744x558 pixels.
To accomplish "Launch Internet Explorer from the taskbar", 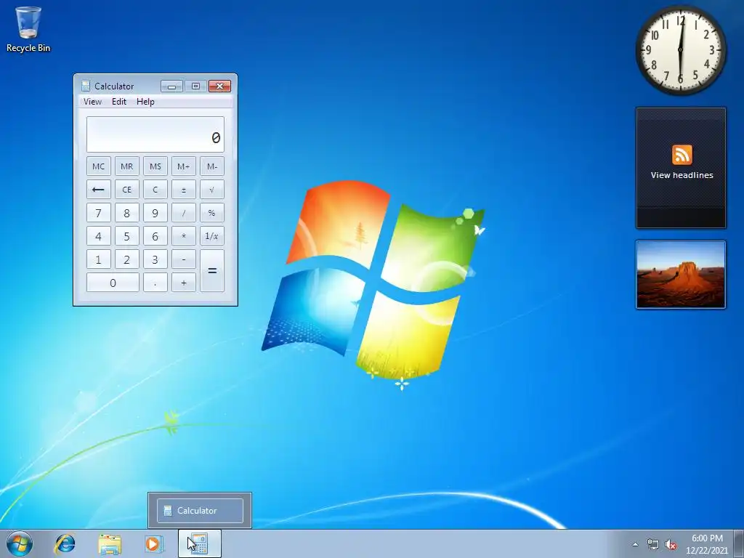I will pos(65,543).
